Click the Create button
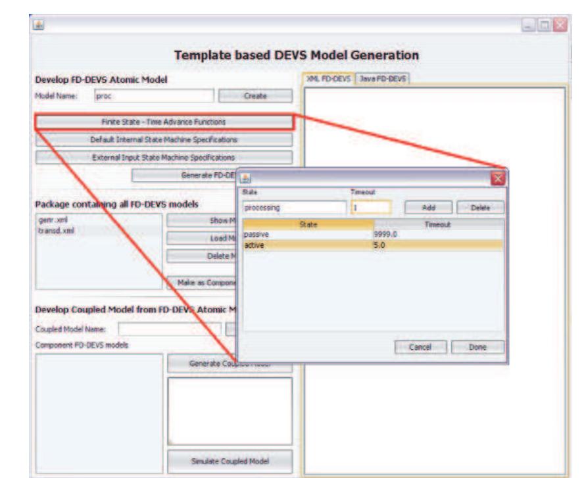Viewport: 584px width, 478px height. (x=255, y=96)
